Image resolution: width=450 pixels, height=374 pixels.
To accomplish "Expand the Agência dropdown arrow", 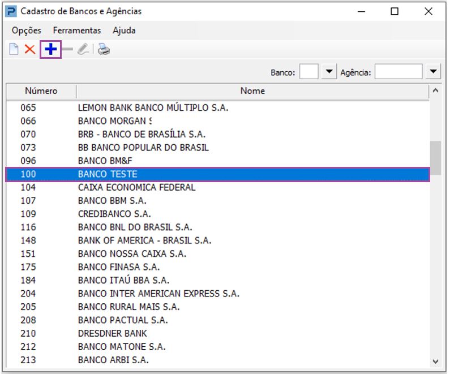I will coord(433,71).
